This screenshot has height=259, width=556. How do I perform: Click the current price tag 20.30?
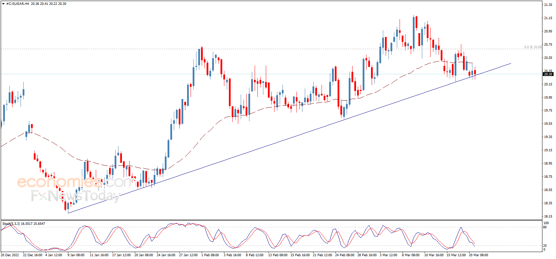[548, 74]
